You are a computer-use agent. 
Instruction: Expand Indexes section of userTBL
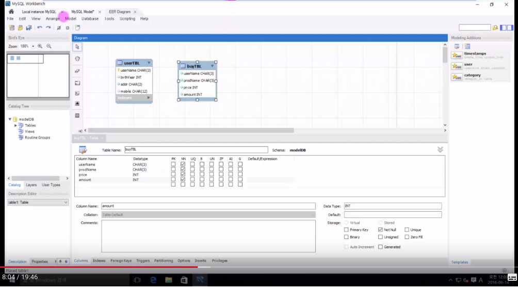(148, 98)
